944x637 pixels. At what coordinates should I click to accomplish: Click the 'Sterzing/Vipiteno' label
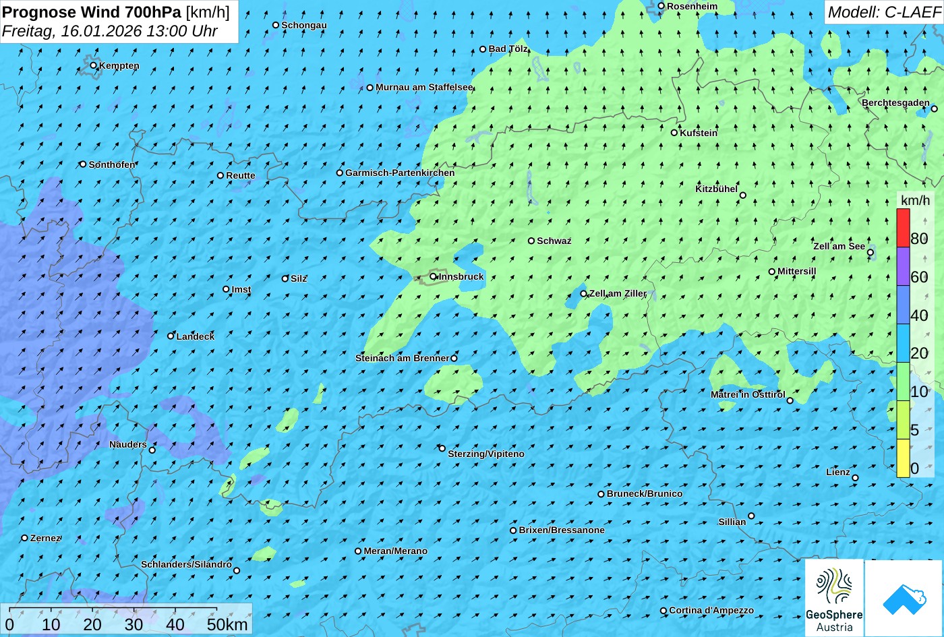point(486,454)
